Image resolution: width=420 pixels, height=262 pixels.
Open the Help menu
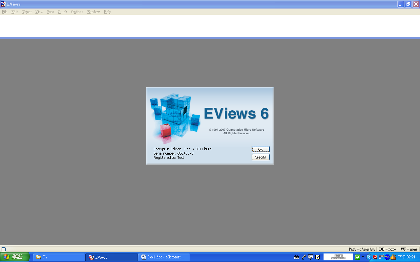point(107,12)
